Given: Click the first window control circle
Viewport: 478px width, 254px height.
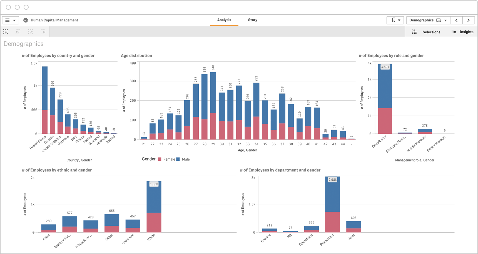Looking at the screenshot, I should click(x=8, y=7).
